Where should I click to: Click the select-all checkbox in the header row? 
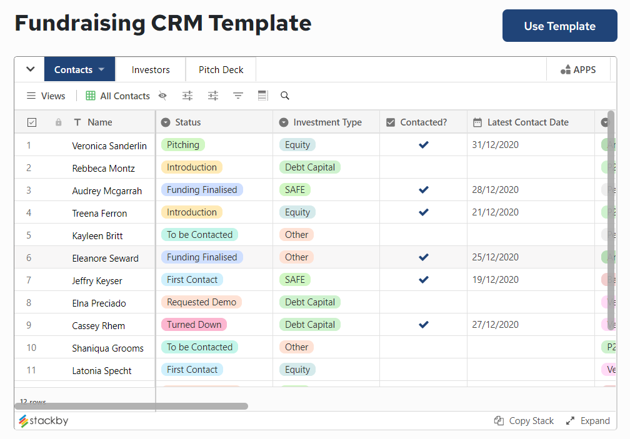[32, 122]
